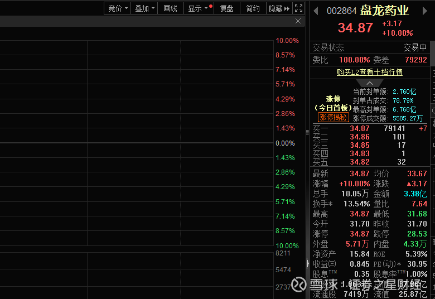Click the 金额 value 3.38亿
435x299 pixels.
pos(415,194)
